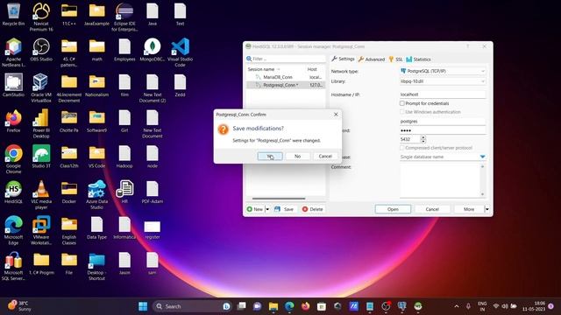Click the password input field
The width and height of the screenshot is (561, 315).
point(443,130)
